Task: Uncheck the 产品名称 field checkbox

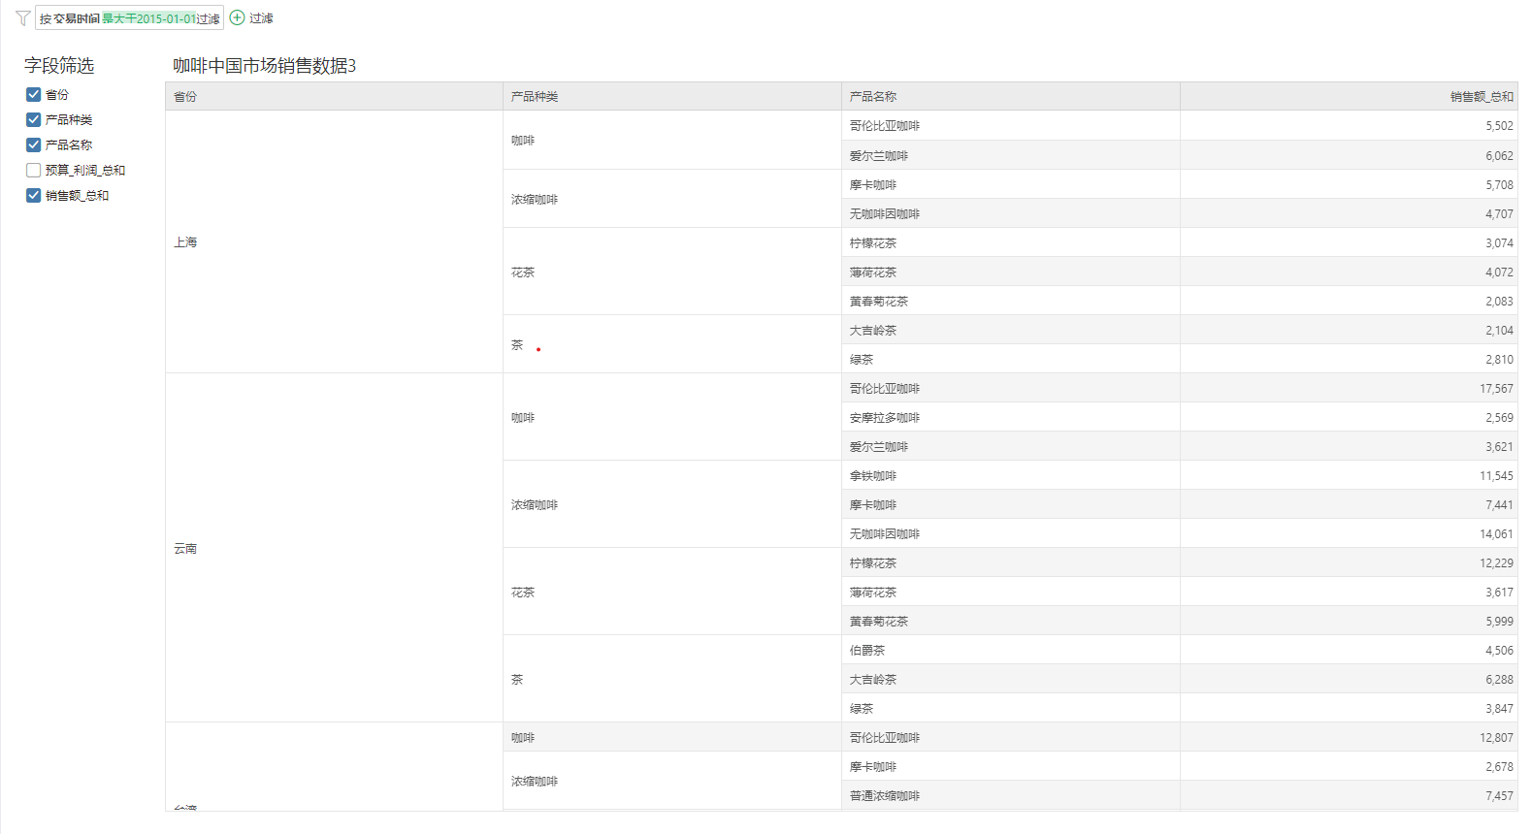Action: tap(34, 144)
